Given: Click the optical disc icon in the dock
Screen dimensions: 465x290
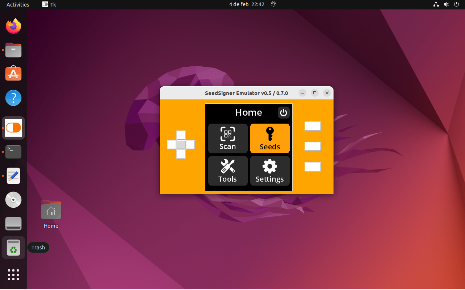Looking at the screenshot, I should (13, 200).
